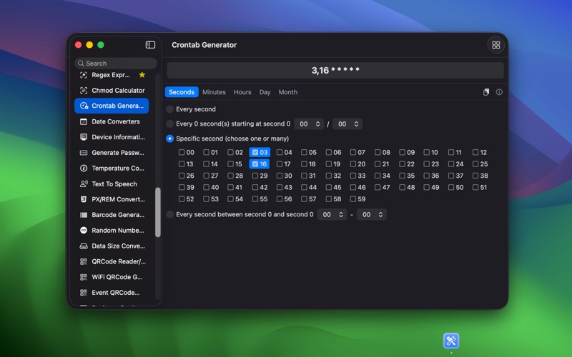572x357 pixels.
Task: Select the "Every second" radio option
Action: pyautogui.click(x=170, y=109)
